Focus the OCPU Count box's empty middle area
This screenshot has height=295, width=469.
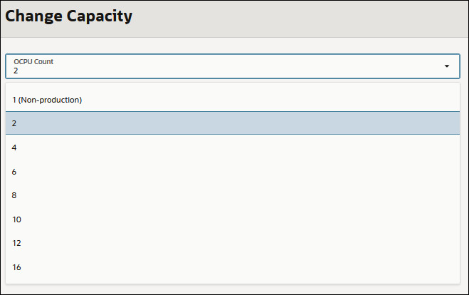point(235,66)
